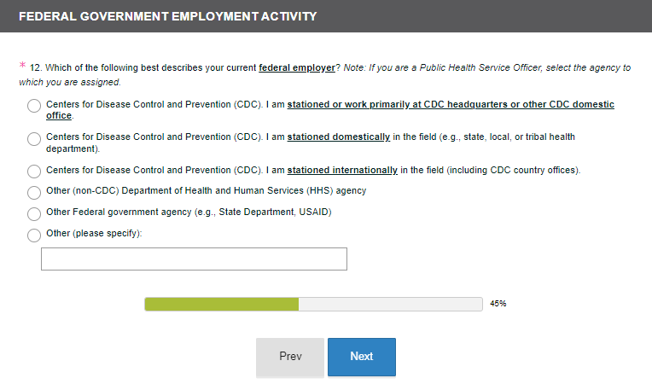Choose the CDC stationed domestically radio button
652x384 pixels.
[x=34, y=138]
